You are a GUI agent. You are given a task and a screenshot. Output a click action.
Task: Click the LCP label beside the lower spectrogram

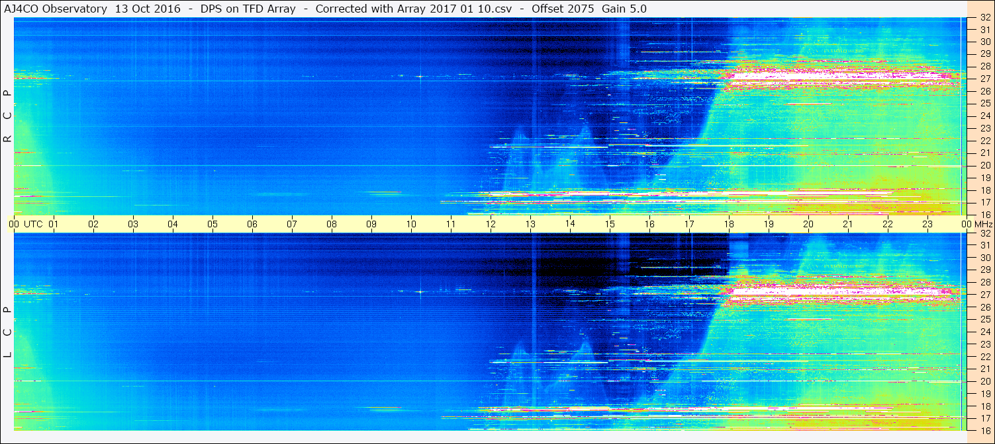click(x=8, y=332)
